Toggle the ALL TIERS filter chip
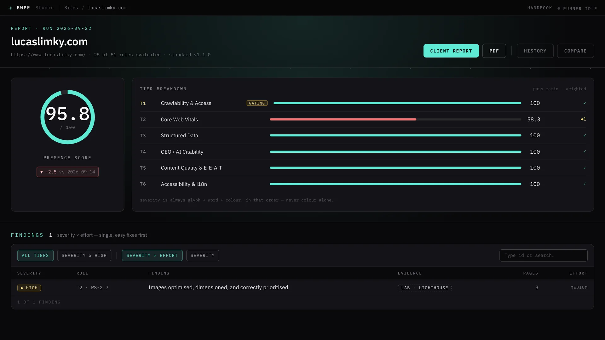The image size is (605, 340). click(35, 255)
